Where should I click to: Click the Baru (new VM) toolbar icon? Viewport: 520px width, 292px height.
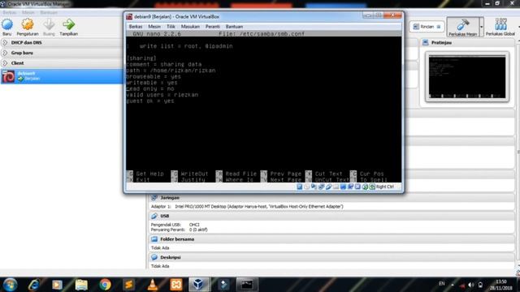click(7, 24)
